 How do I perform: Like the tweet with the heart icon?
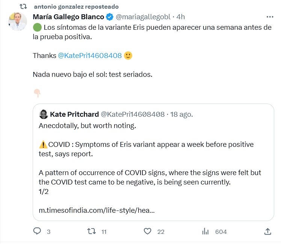pyautogui.click(x=148, y=231)
